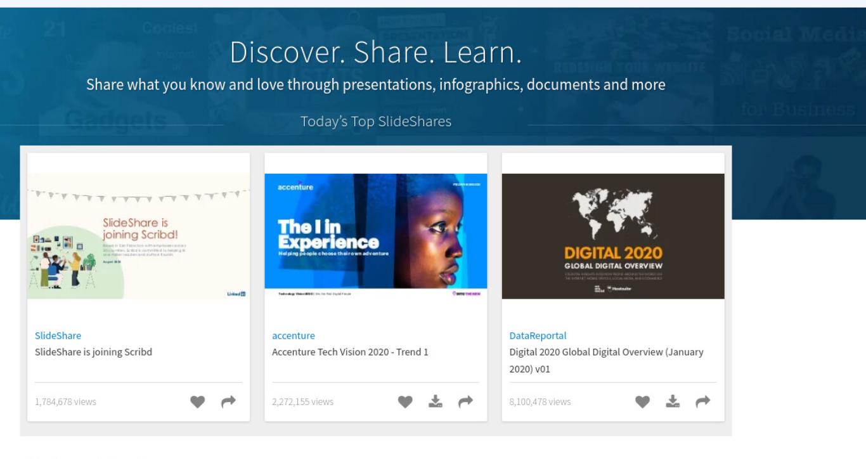Image resolution: width=866 pixels, height=459 pixels.
Task: Open the Digital 2020 world map thumbnail
Action: coord(613,236)
